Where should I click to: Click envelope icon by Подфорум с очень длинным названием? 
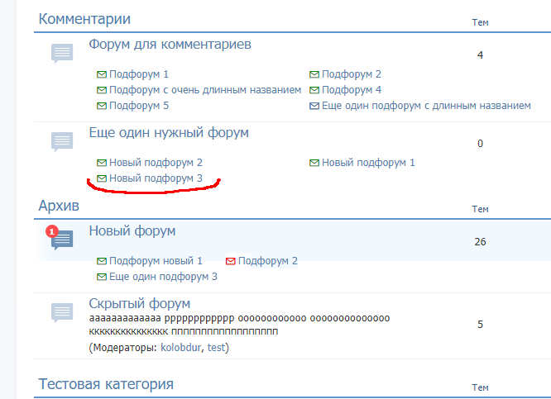102,90
